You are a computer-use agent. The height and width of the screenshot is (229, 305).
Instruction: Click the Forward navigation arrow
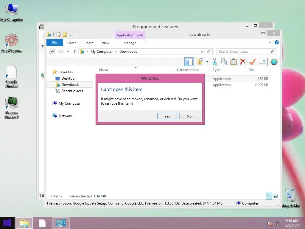pos(61,52)
